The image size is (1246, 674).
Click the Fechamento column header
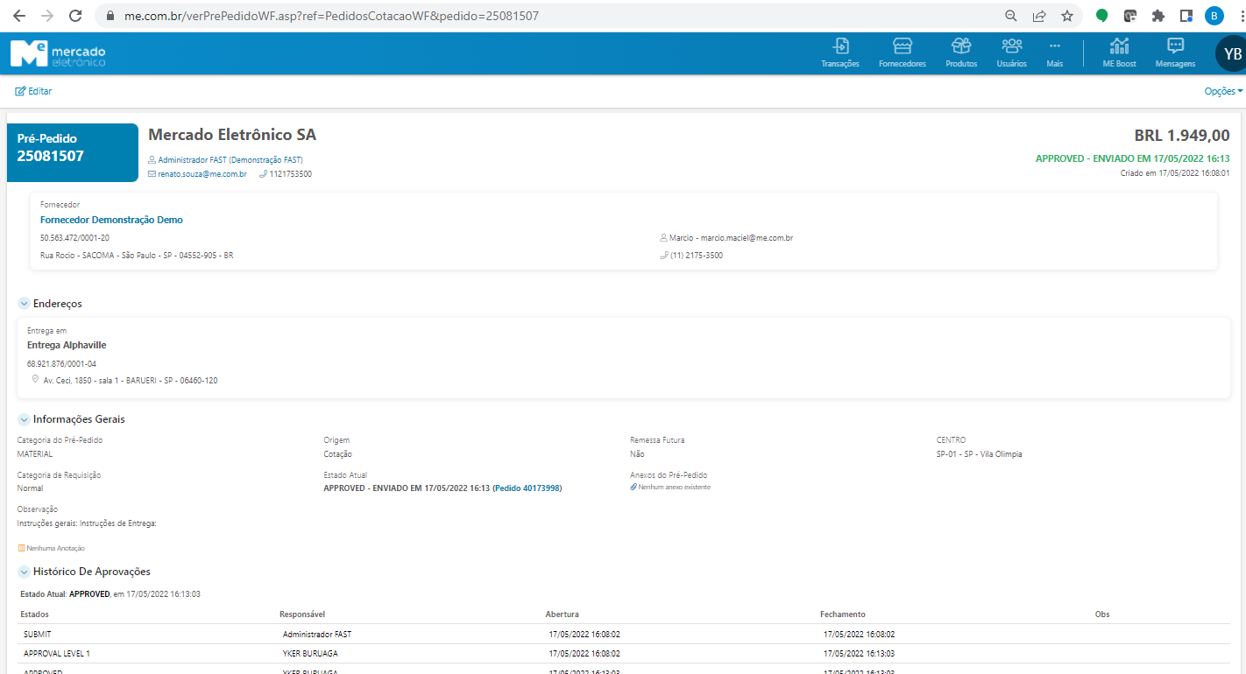click(843, 614)
